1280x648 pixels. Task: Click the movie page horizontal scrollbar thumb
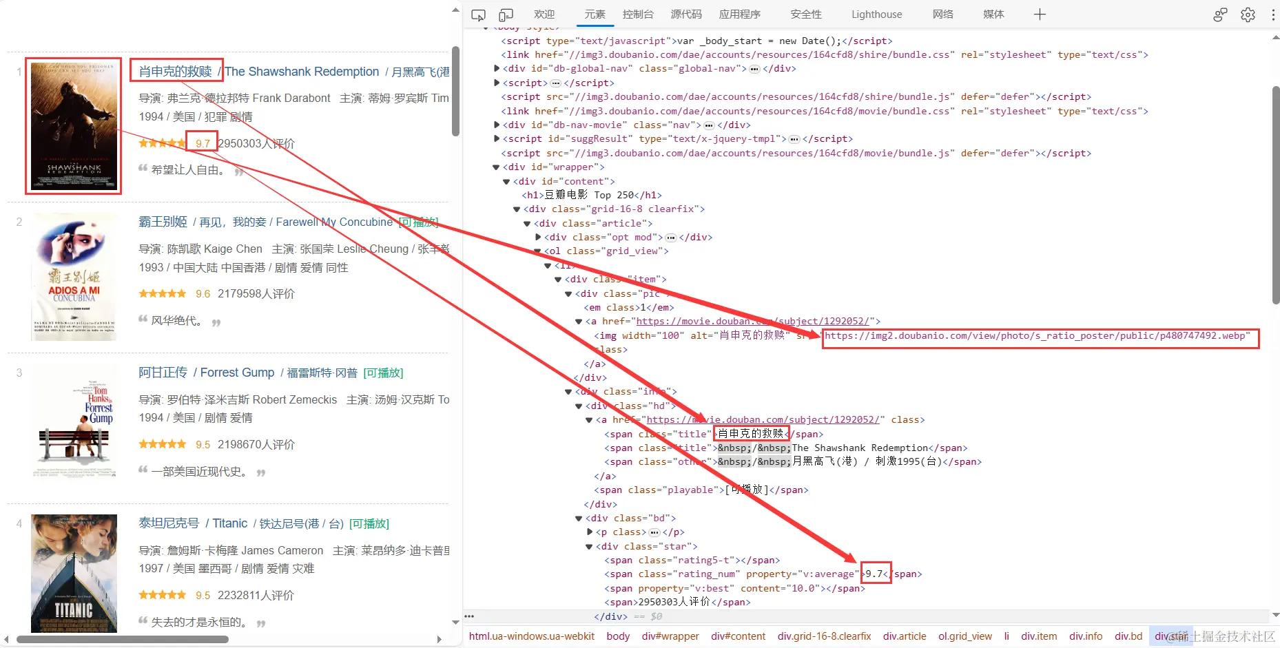[x=123, y=640]
